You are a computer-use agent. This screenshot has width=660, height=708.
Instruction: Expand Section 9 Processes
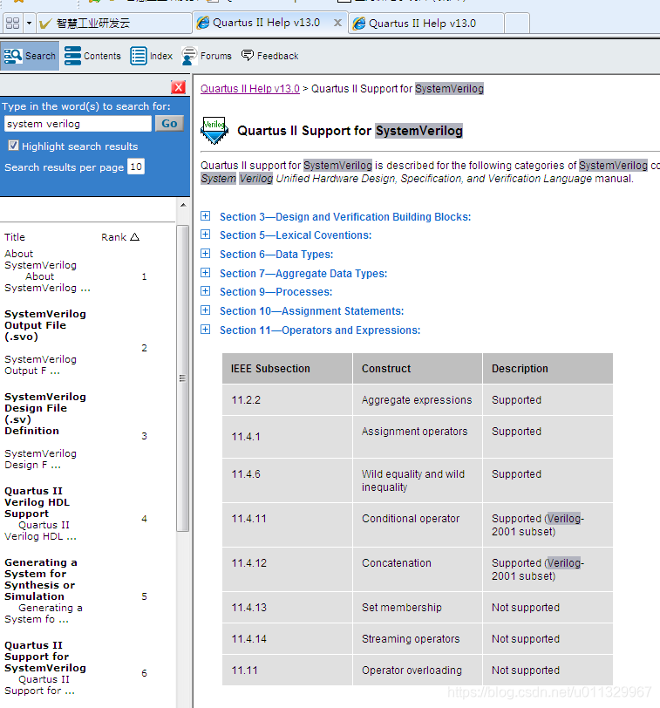pyautogui.click(x=206, y=291)
